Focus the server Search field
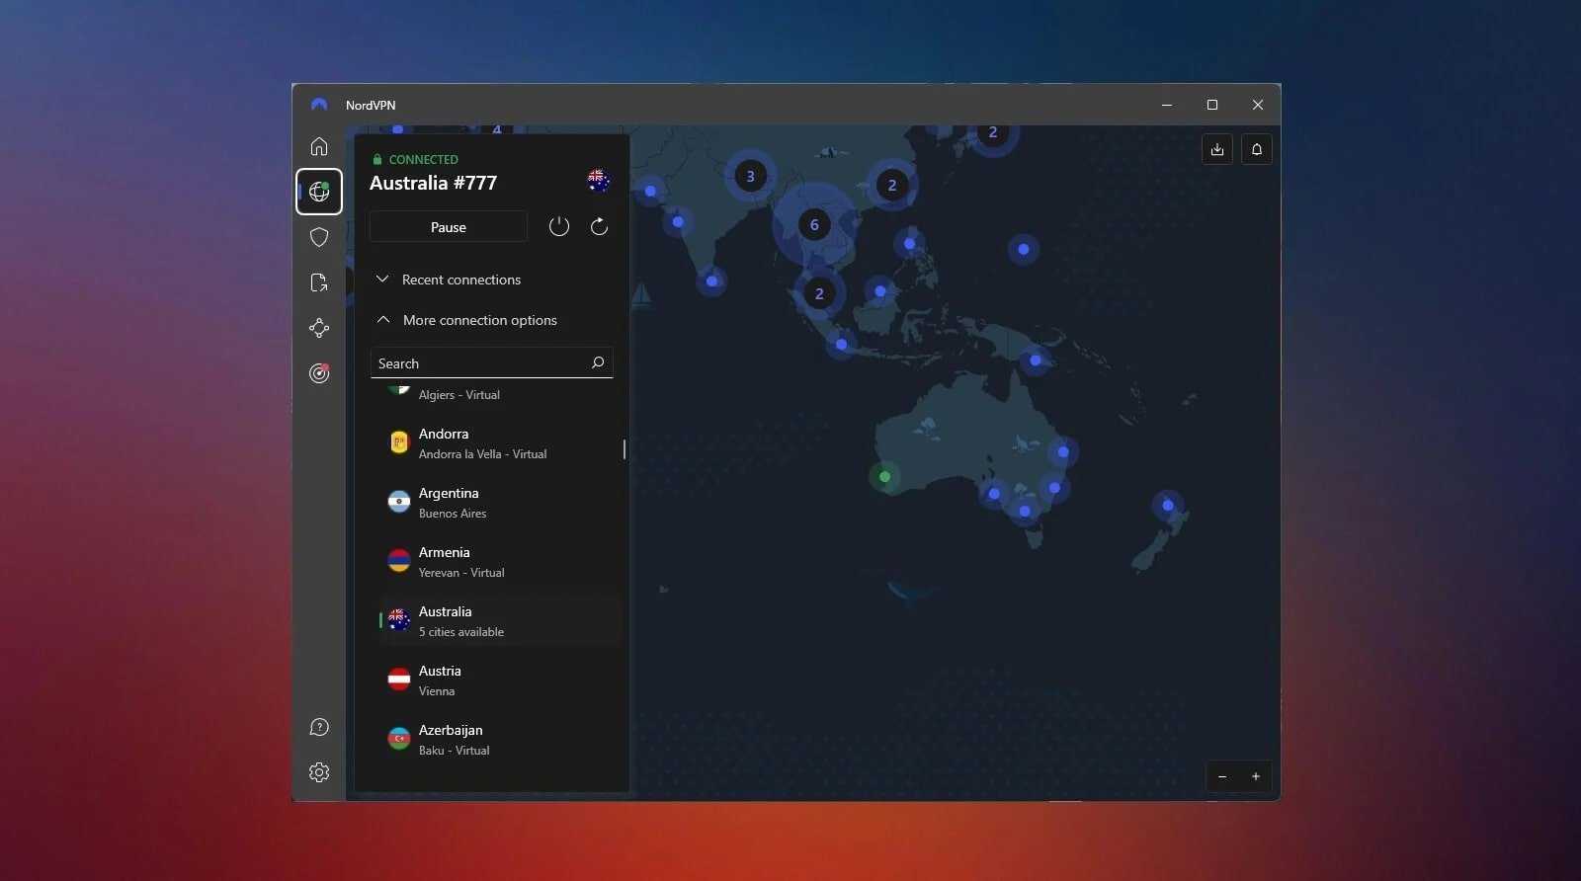 [x=492, y=362]
